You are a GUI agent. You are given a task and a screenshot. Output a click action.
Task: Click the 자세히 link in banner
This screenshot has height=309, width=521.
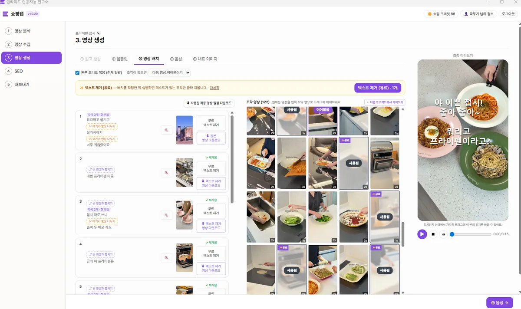(x=214, y=88)
